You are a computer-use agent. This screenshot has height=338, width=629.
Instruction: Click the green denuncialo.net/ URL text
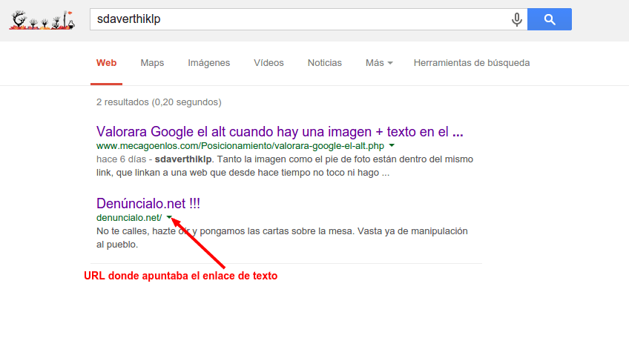129,218
